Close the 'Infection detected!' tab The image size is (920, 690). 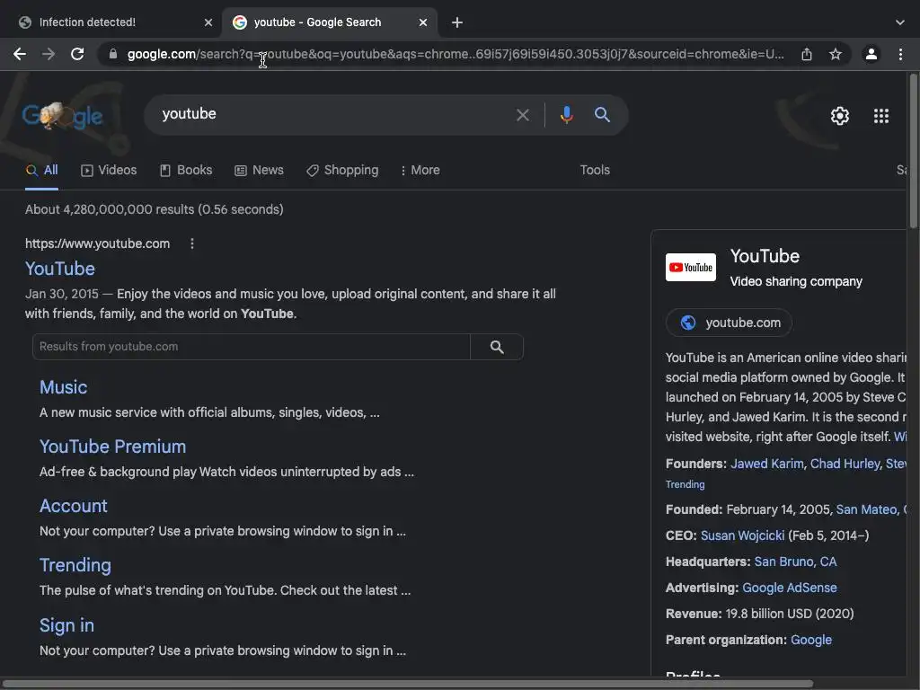tap(208, 22)
